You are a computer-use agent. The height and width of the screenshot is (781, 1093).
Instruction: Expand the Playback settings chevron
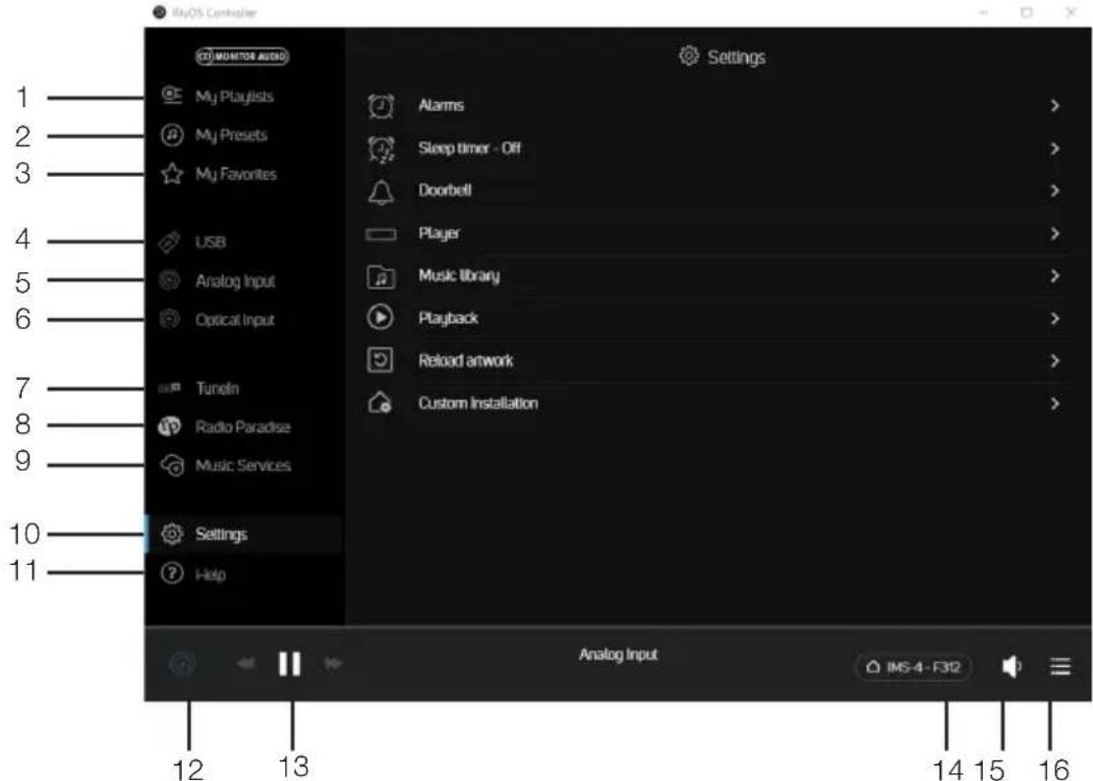(1055, 318)
